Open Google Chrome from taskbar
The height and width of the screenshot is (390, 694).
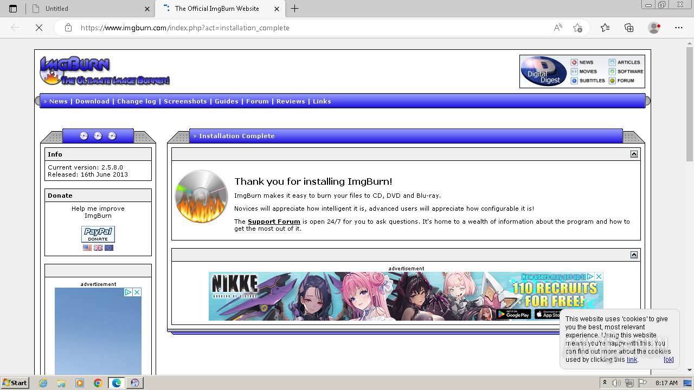point(98,383)
